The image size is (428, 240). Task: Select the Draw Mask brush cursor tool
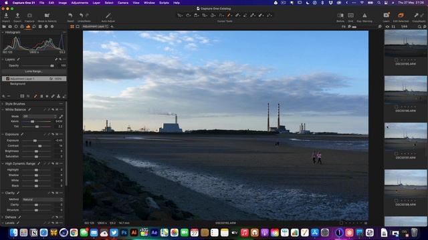coord(229,15)
